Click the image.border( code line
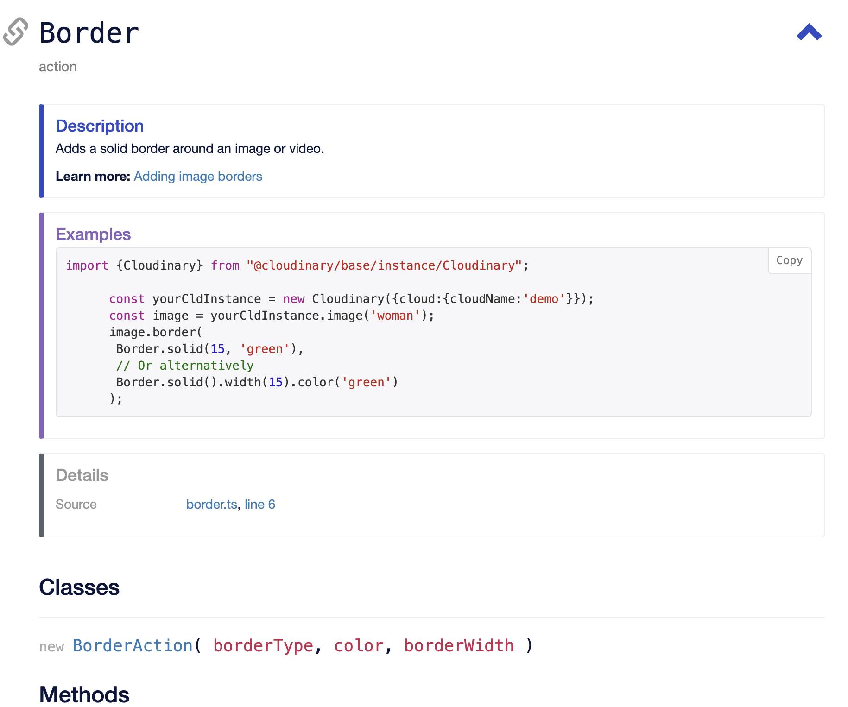Viewport: 848px width, 707px height. [156, 332]
